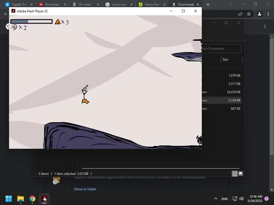Click the Adobe Flash Player title icon
Viewport: 274px width, 205px height.
point(13,11)
